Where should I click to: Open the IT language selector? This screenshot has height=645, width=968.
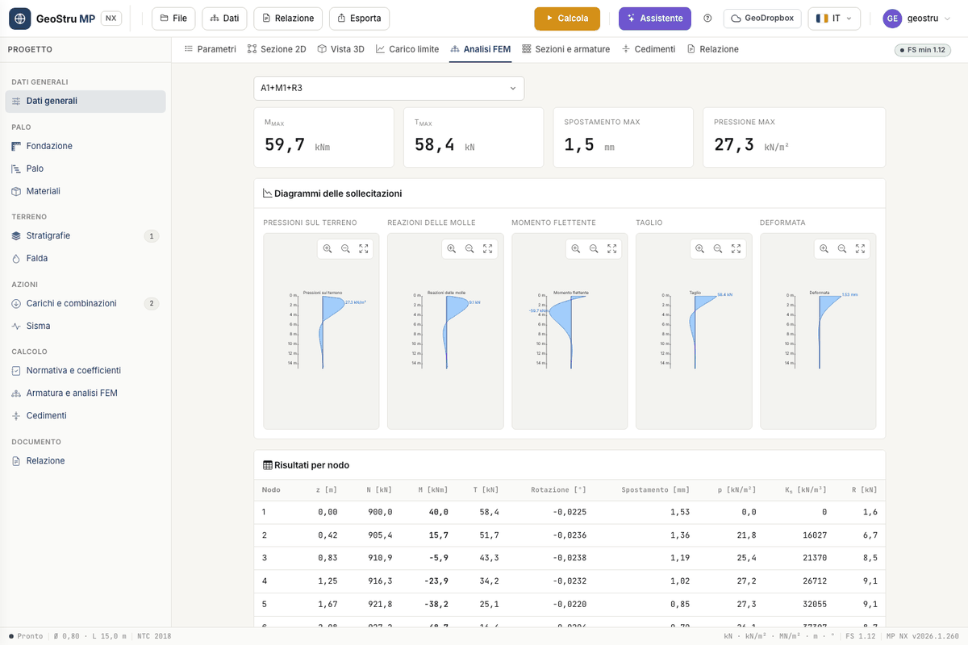coord(834,18)
